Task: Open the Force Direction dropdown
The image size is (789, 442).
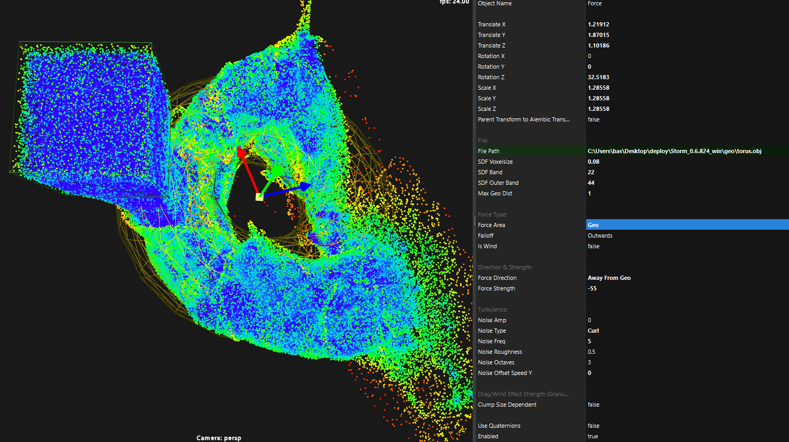Action: coord(609,278)
